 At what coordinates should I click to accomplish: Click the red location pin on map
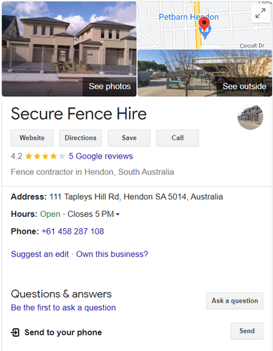pos(204,25)
